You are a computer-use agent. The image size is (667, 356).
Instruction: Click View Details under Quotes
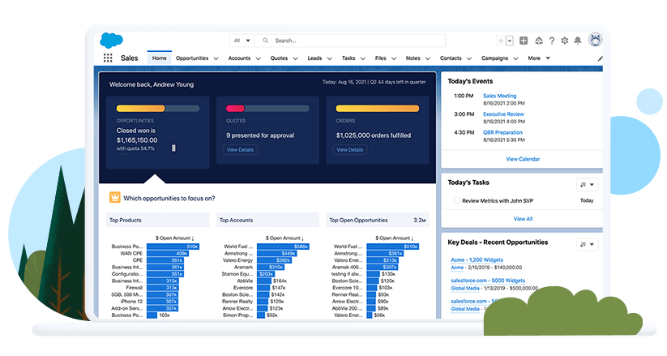click(x=240, y=150)
